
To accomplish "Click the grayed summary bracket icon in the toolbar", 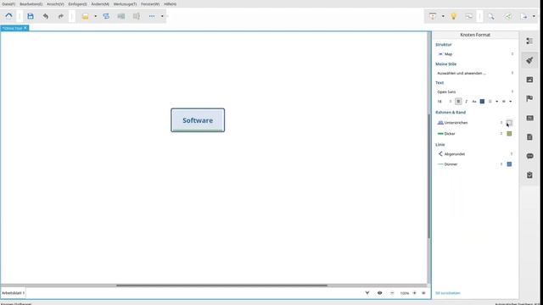I will [137, 16].
